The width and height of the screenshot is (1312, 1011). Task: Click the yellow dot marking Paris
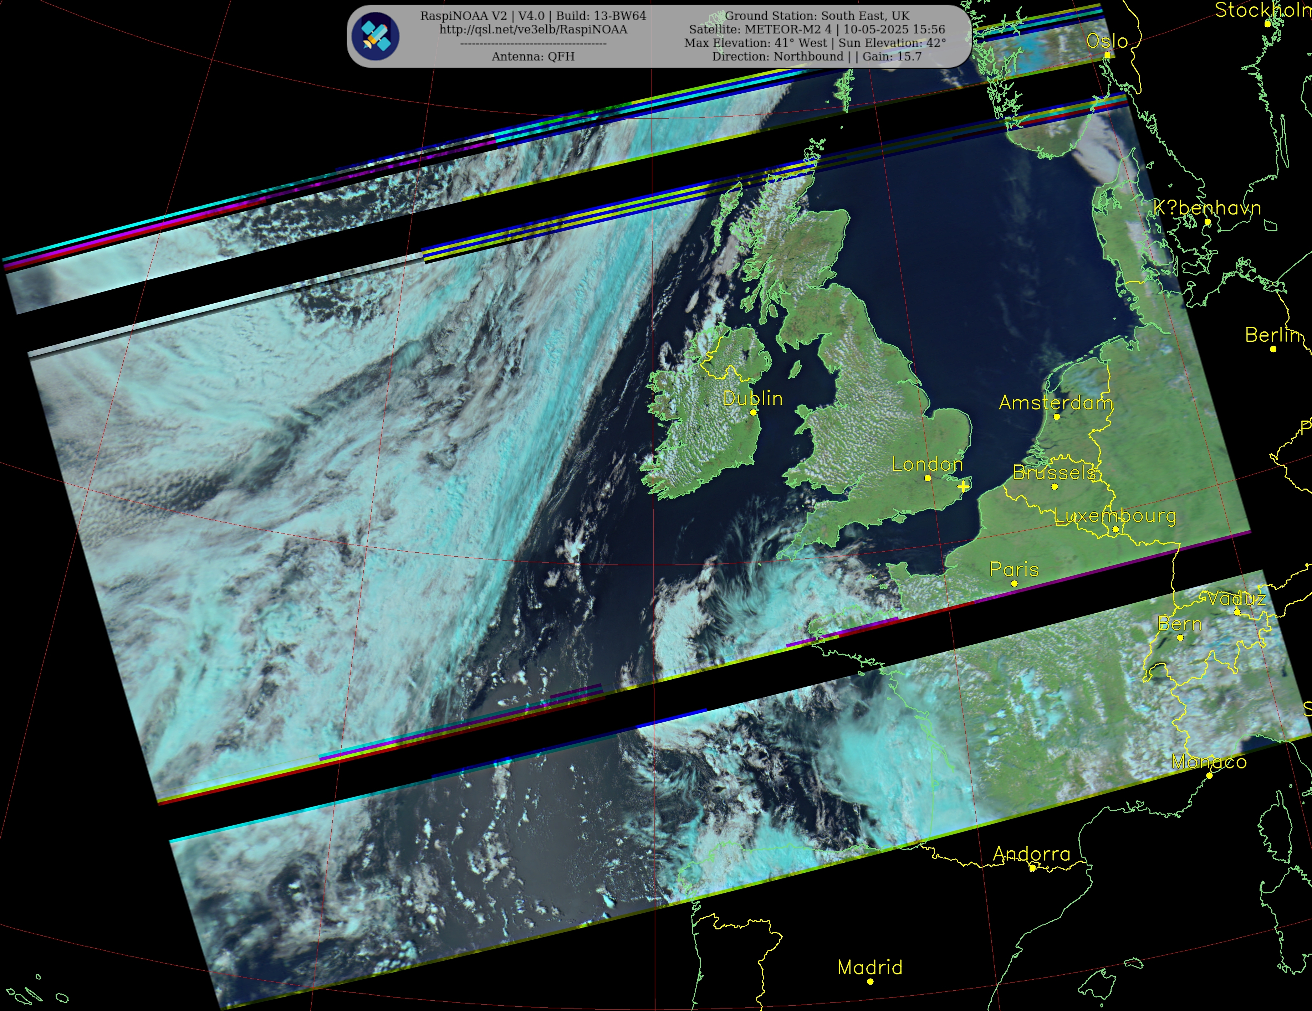tap(1015, 584)
